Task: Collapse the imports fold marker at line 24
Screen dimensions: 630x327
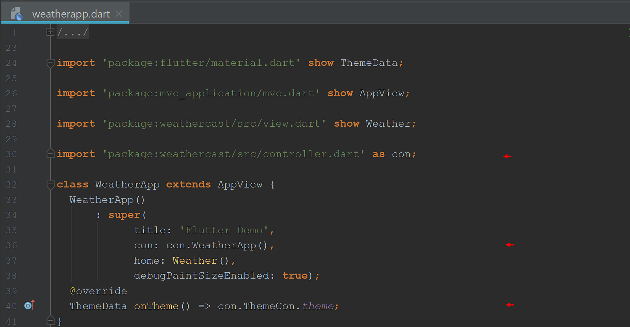Action: [x=50, y=63]
